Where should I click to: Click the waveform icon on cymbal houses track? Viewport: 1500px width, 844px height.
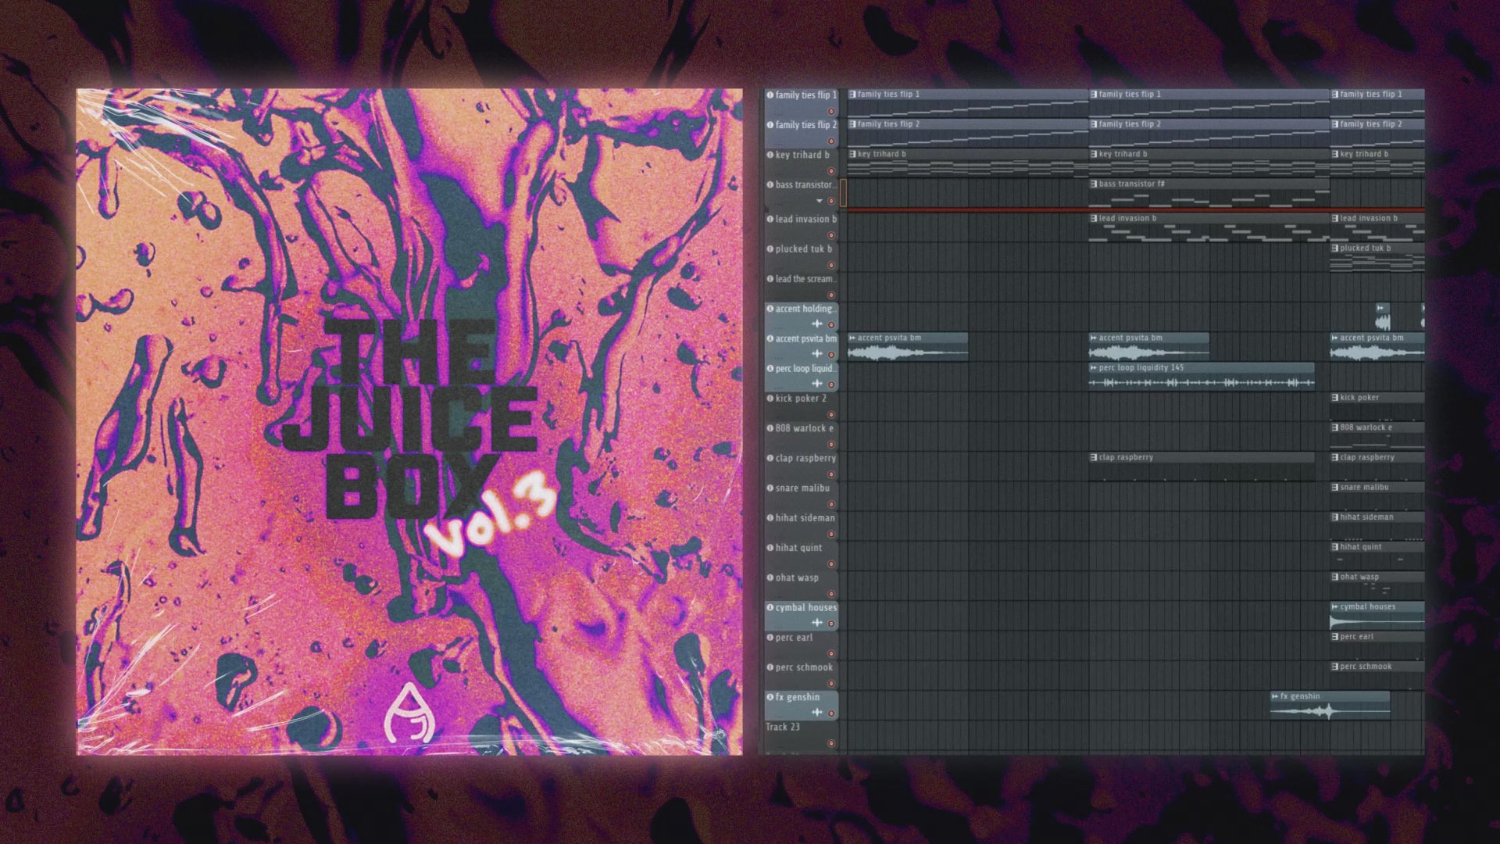[x=817, y=623]
